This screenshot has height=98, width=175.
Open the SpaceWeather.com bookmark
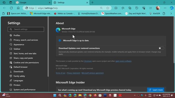(x=112, y=13)
